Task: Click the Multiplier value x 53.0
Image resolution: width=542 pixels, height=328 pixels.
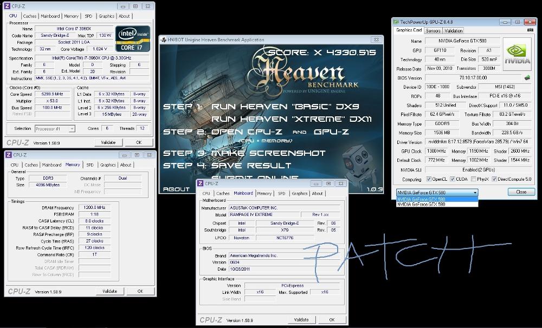Action: [52, 101]
